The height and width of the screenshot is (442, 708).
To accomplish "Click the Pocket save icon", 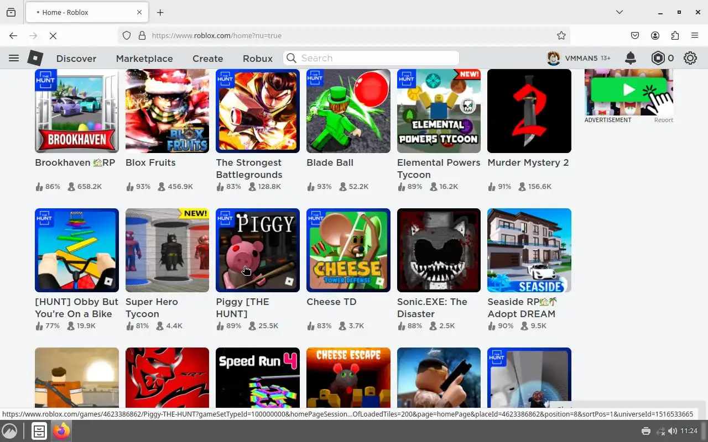I will (x=635, y=35).
